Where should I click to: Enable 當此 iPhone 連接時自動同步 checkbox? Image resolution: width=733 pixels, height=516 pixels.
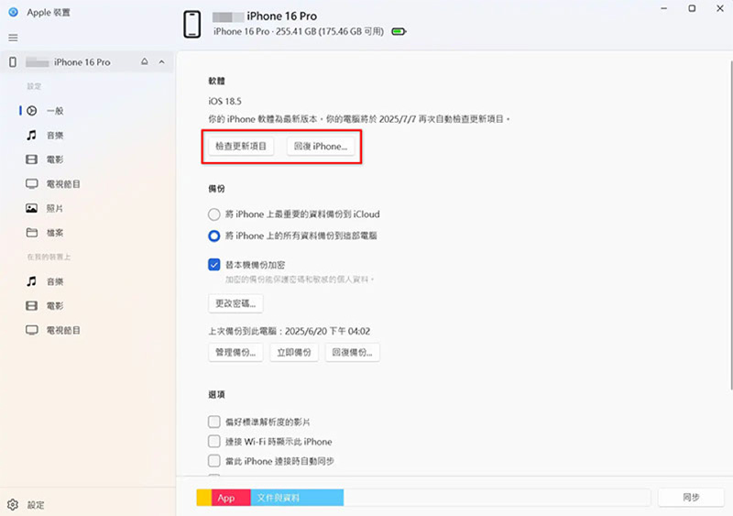(x=214, y=461)
